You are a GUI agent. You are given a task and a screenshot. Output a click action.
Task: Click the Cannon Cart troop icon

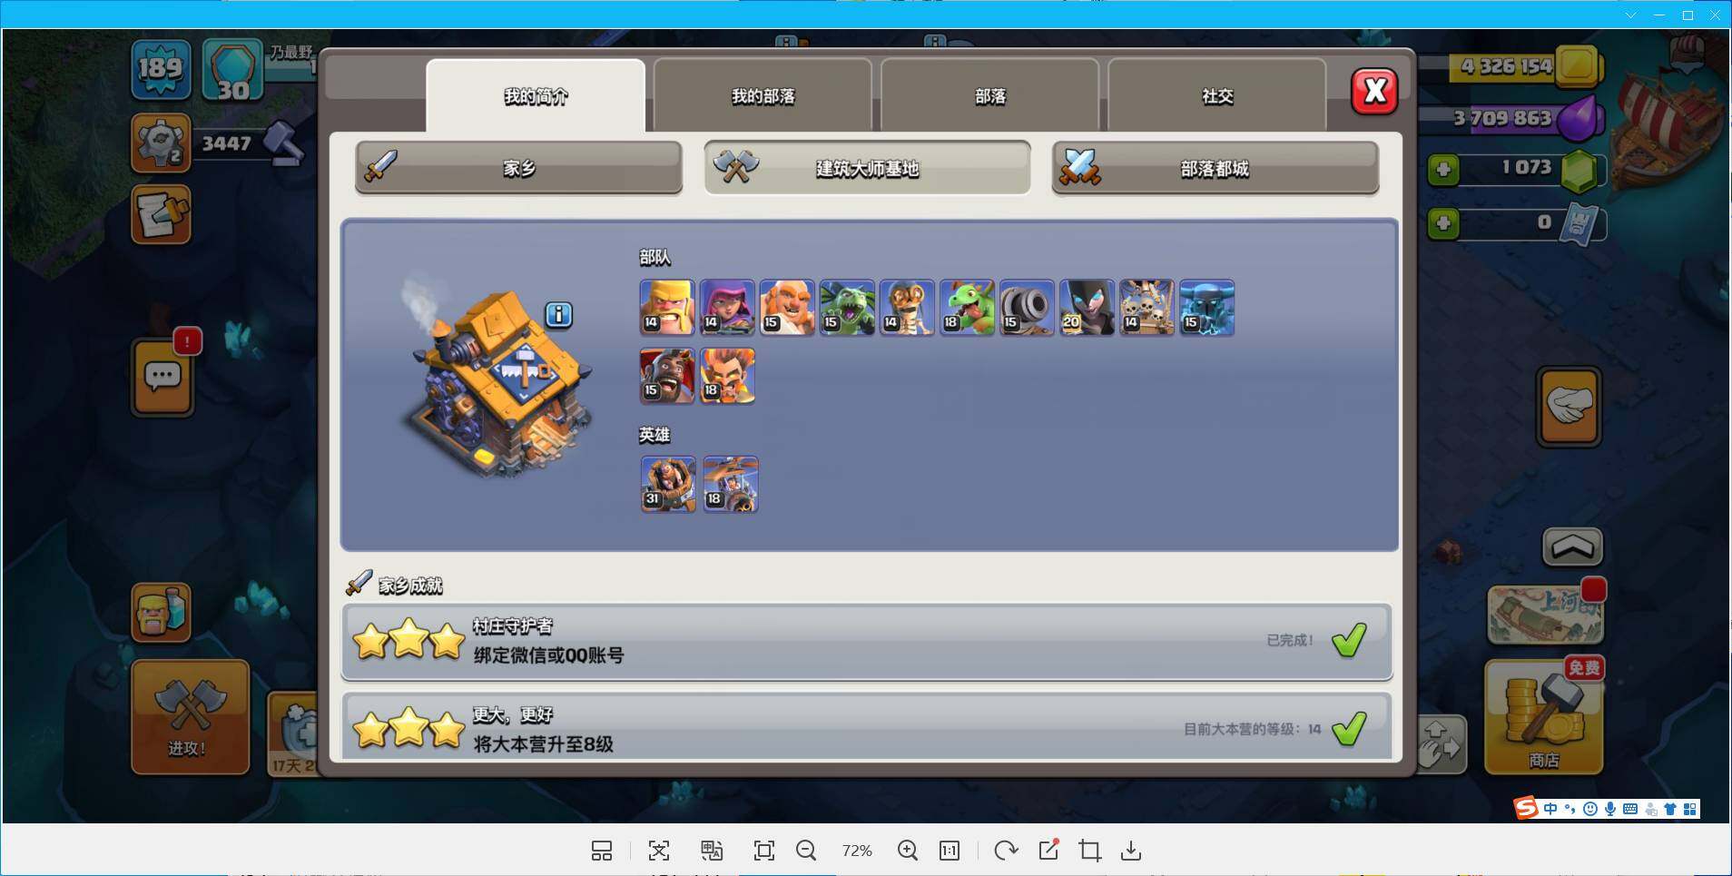(1027, 308)
